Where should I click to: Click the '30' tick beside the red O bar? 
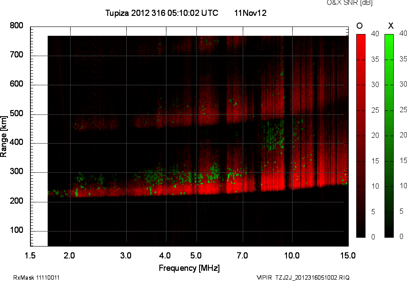pos(375,84)
